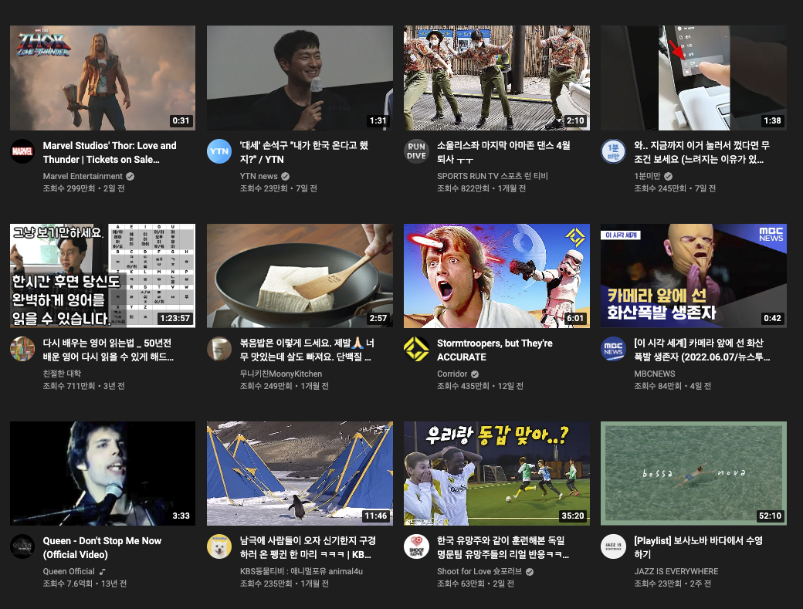Open the Corridor channel avatar
803x609 pixels.
point(416,349)
